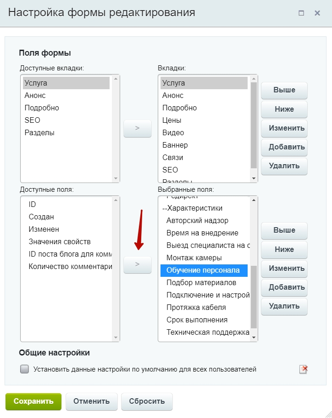Click the reset-settings icon with red X

coord(303,369)
